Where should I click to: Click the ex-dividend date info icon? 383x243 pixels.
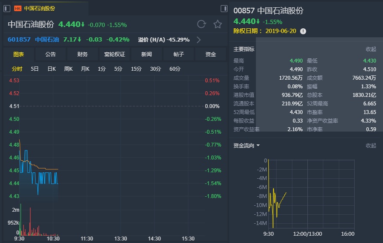point(303,31)
